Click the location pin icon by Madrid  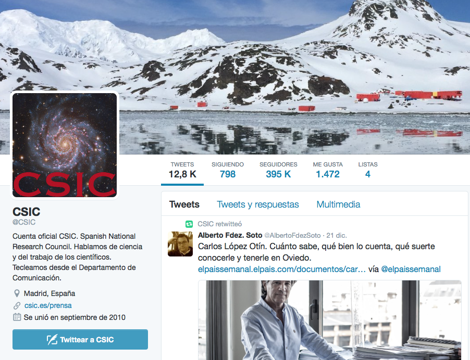coord(17,293)
